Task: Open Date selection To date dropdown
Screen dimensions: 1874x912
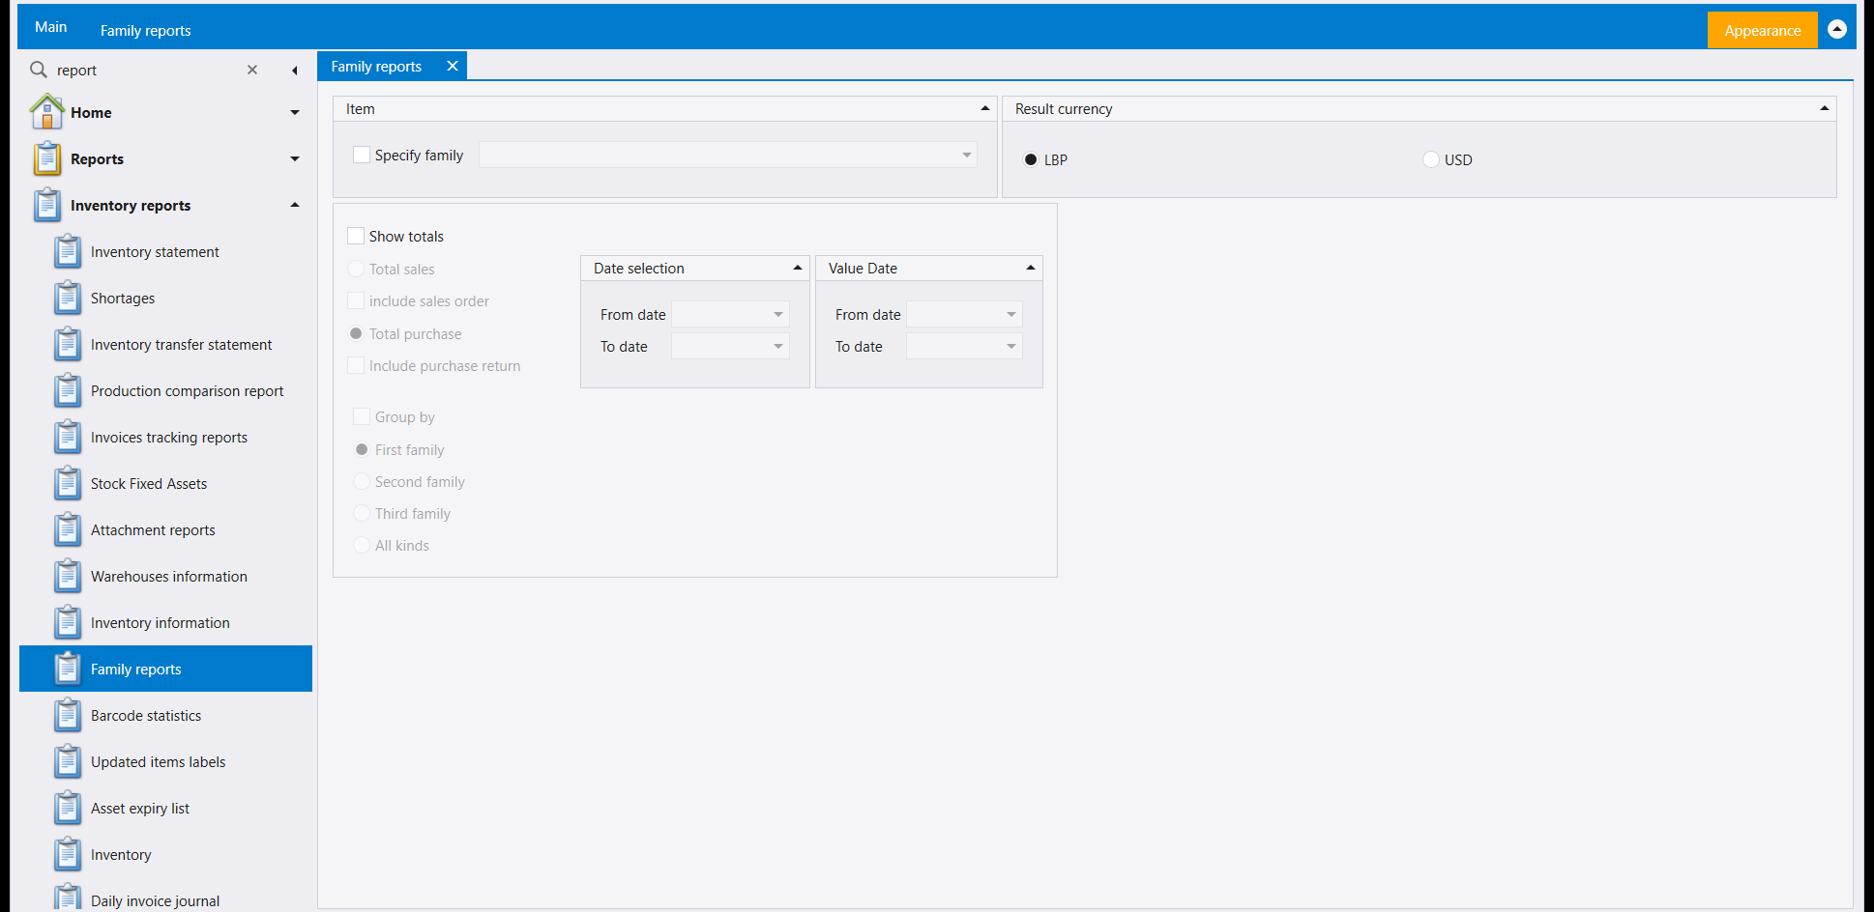Action: pyautogui.click(x=778, y=346)
